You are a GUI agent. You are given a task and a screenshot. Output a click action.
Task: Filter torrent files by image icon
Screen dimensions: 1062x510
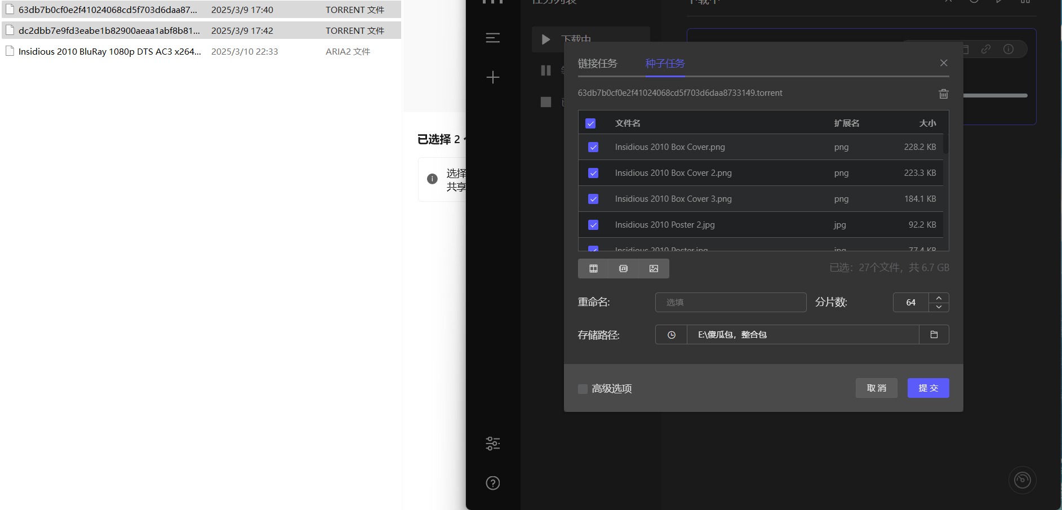654,268
